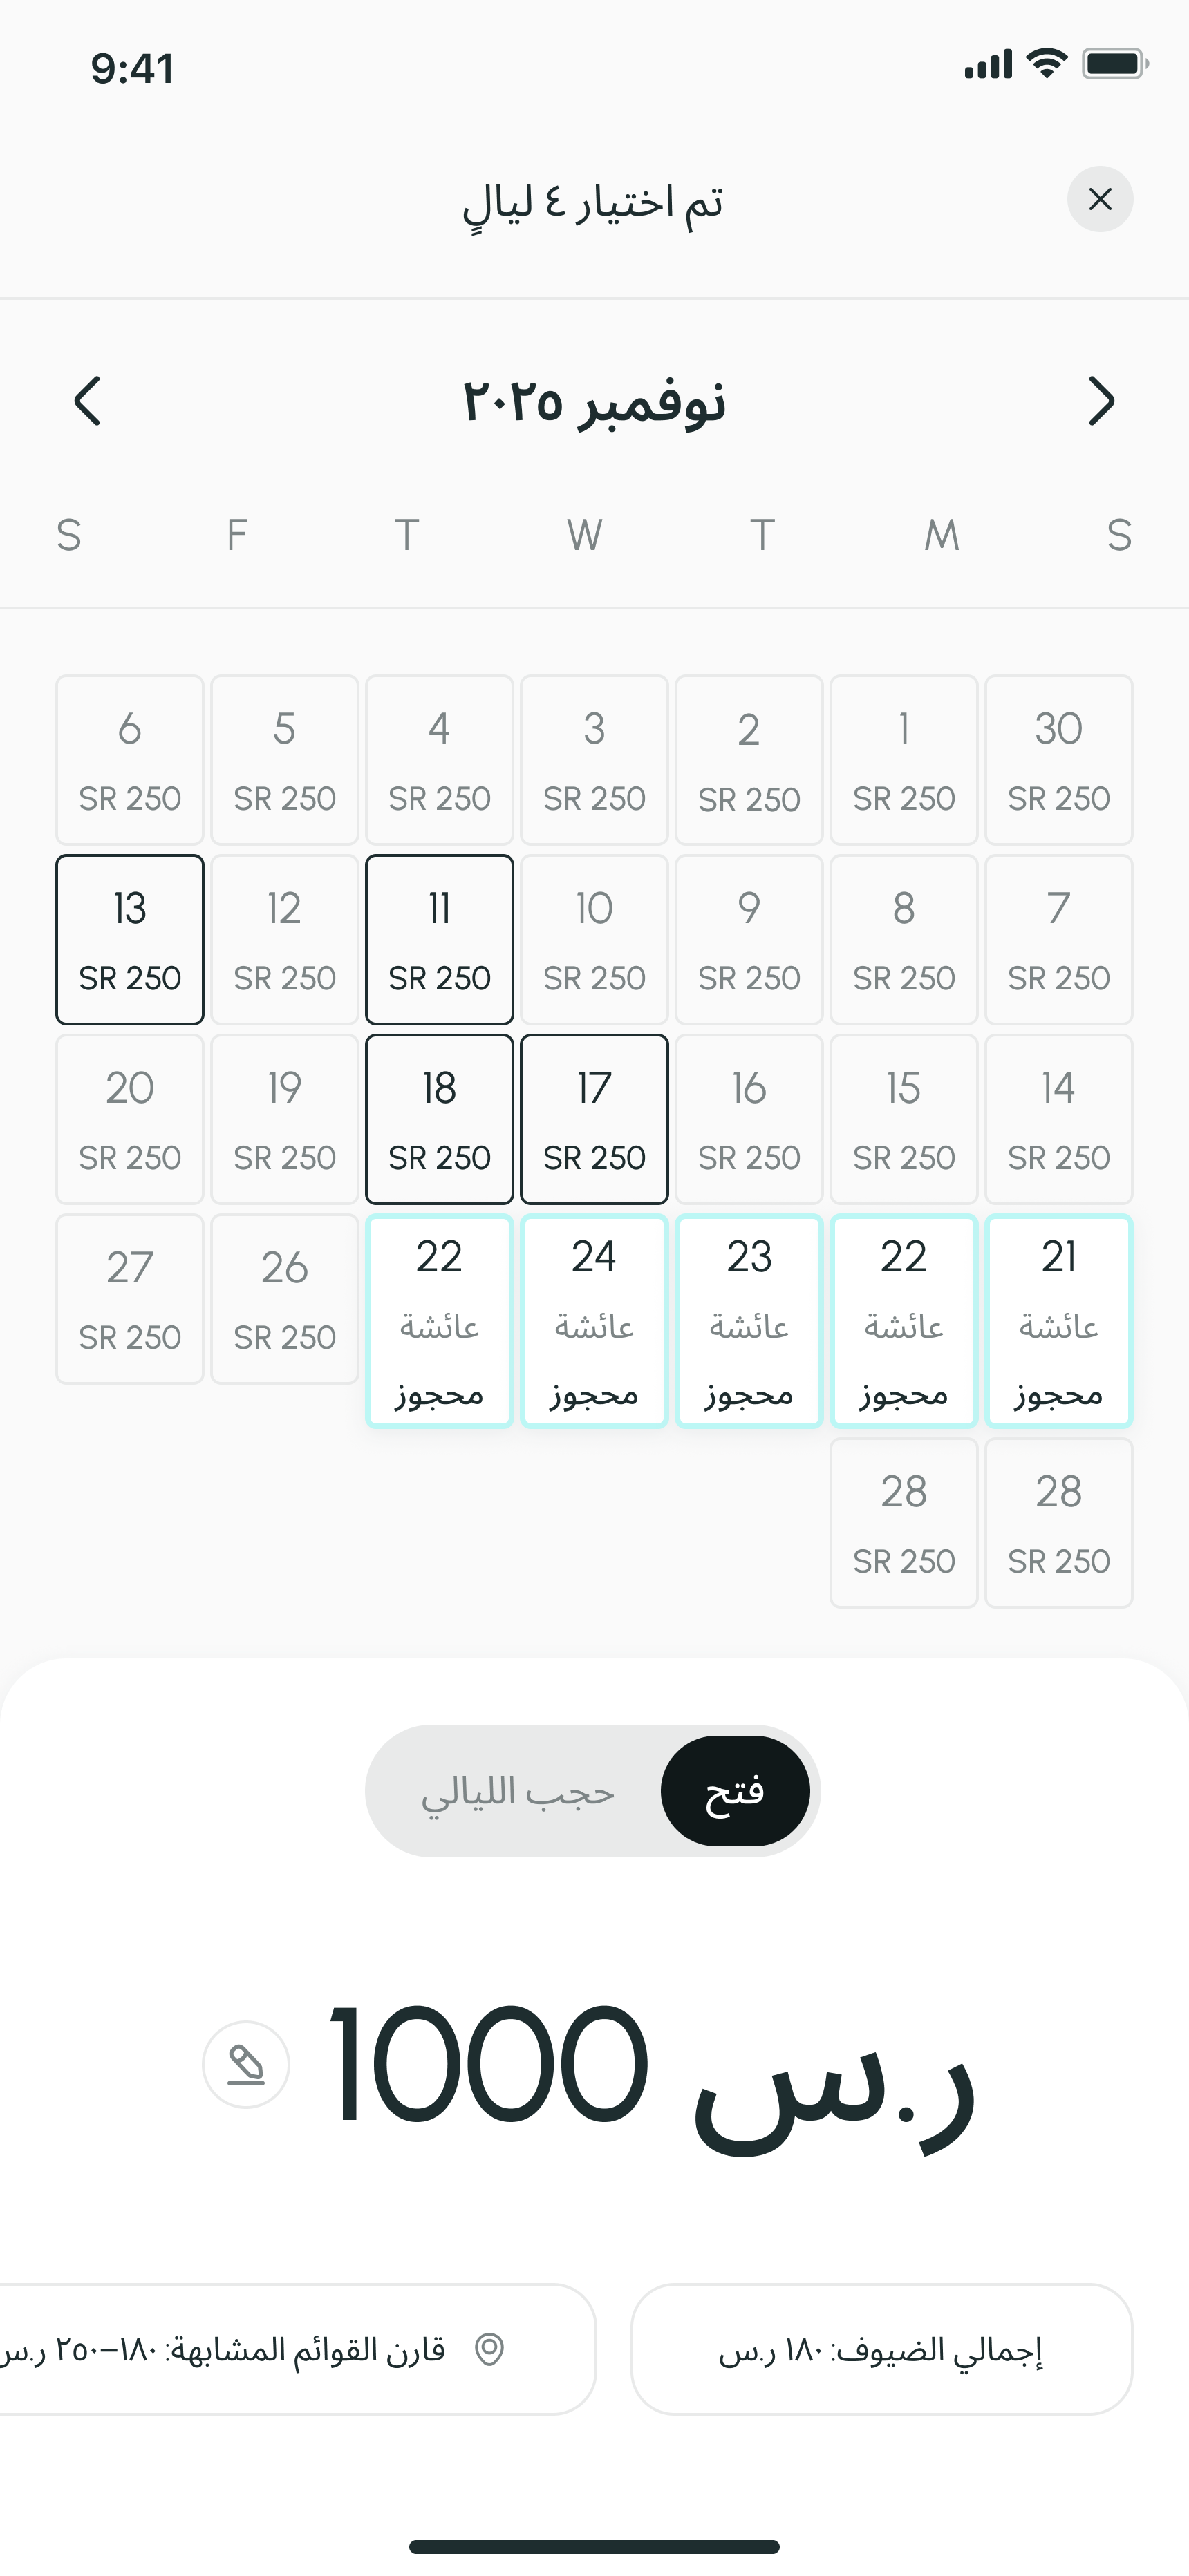Image resolution: width=1189 pixels, height=2576 pixels.
Task: Open the booked date 24 cell
Action: click(x=594, y=1321)
